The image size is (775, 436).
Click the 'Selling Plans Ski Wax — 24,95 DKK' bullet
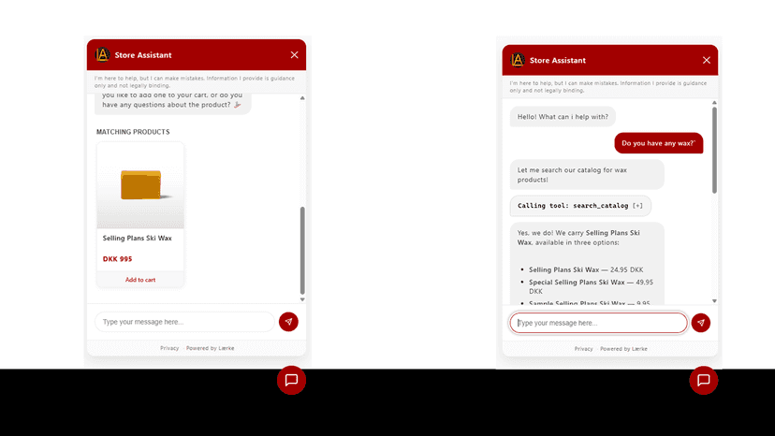click(x=586, y=269)
